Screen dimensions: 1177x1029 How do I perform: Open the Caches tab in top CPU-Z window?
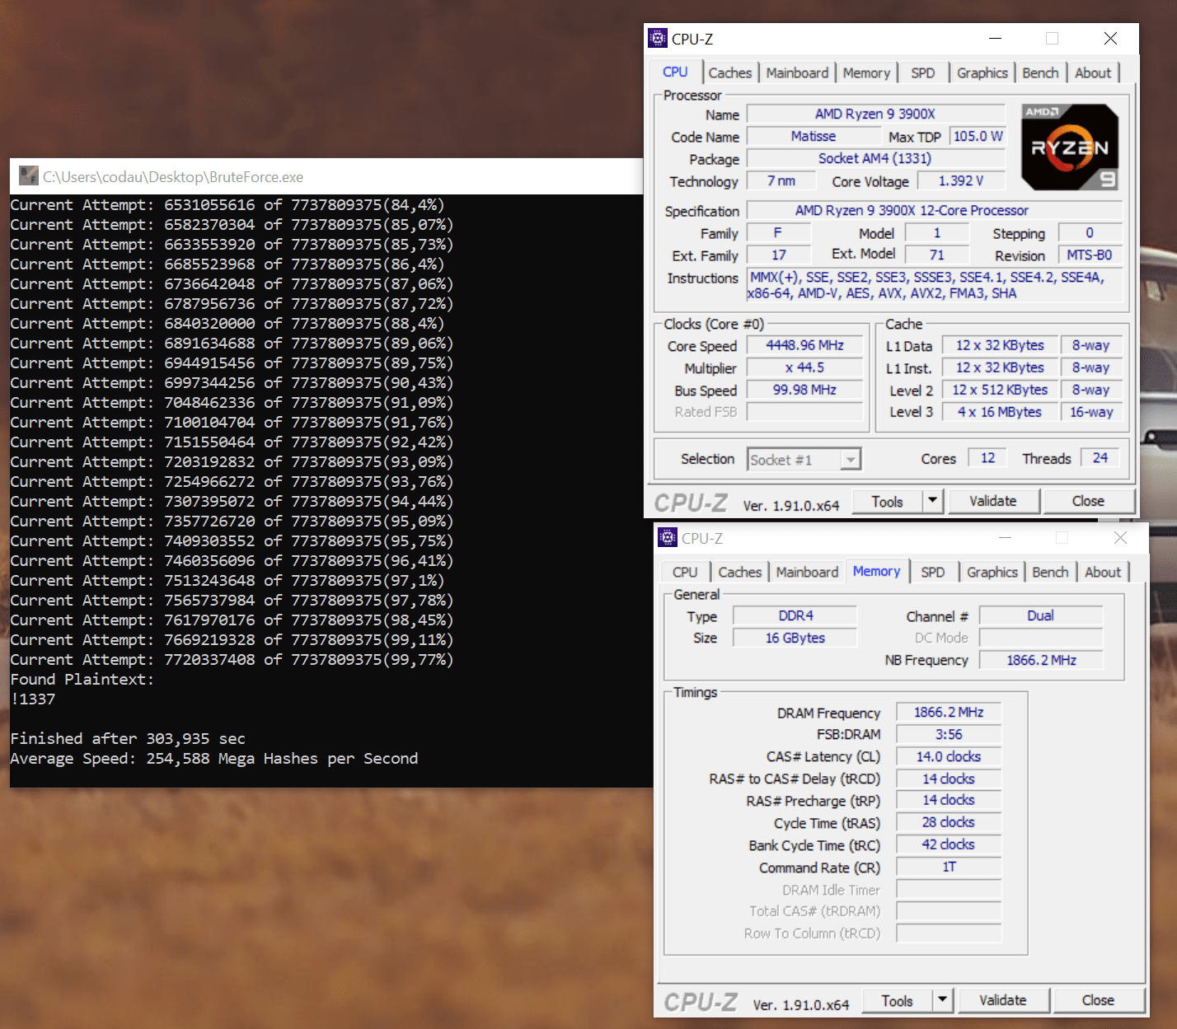pyautogui.click(x=730, y=72)
